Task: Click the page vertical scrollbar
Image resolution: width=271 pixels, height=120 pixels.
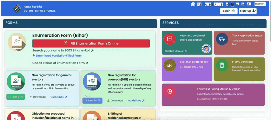Action: [270, 60]
